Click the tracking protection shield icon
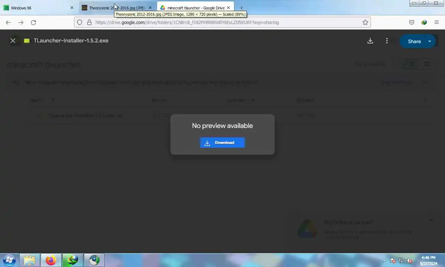This screenshot has height=267, width=445. pos(80,22)
